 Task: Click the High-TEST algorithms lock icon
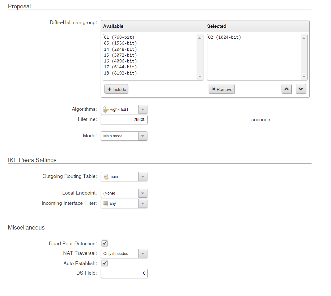click(x=106, y=109)
